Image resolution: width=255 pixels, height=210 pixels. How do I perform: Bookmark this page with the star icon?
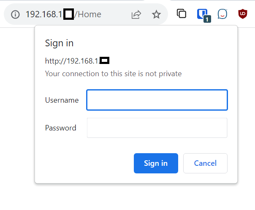156,15
